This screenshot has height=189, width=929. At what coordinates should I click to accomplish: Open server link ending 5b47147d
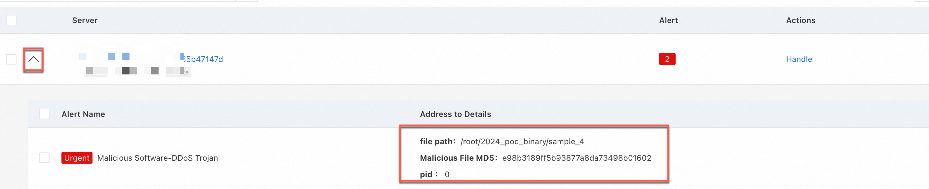tap(203, 59)
